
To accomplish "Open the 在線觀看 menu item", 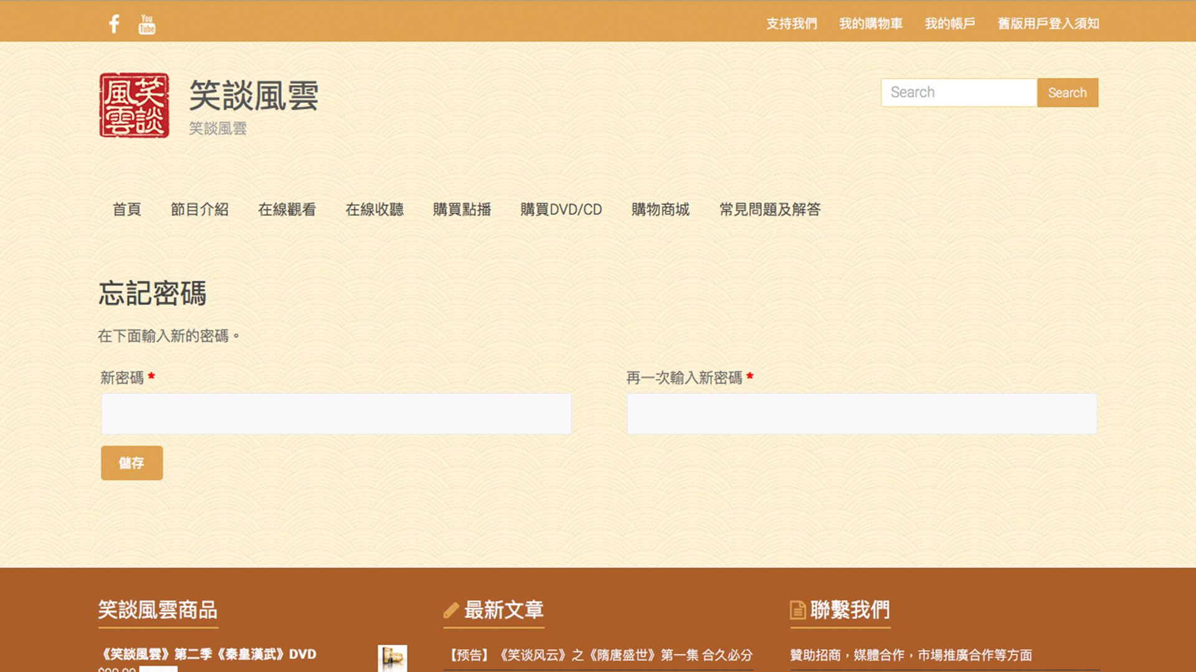I will pyautogui.click(x=287, y=210).
